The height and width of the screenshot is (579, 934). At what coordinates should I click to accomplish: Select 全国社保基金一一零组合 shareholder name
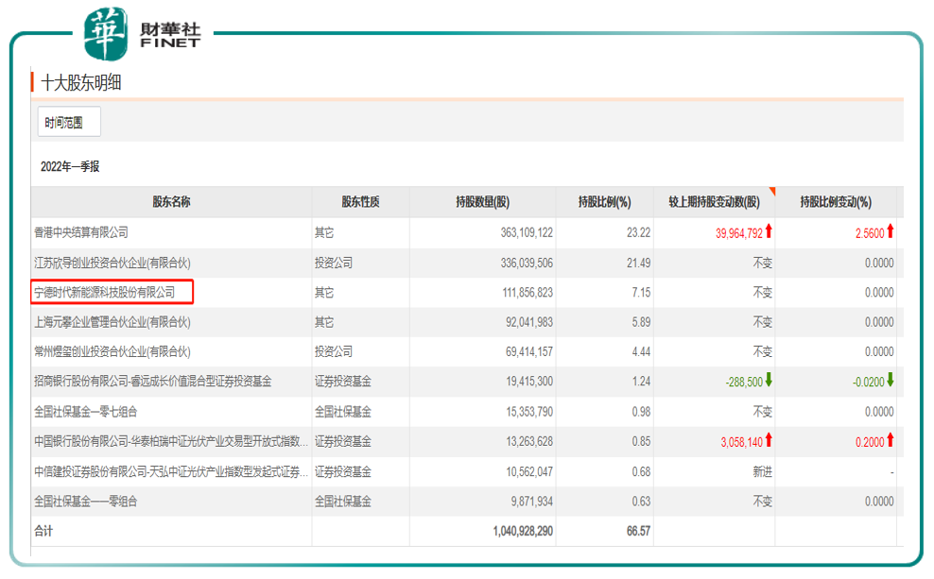coord(86,502)
